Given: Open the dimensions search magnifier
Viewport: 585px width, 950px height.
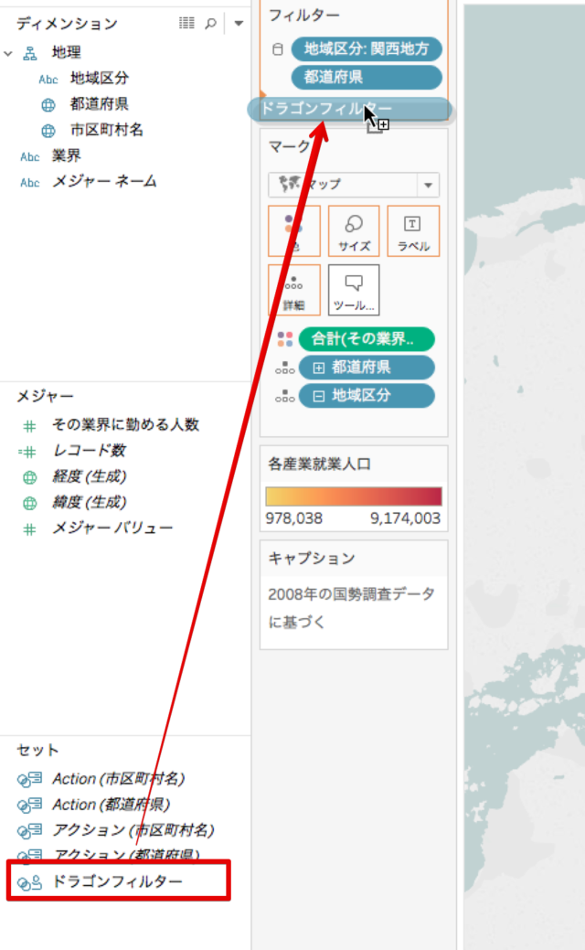Looking at the screenshot, I should pyautogui.click(x=210, y=23).
